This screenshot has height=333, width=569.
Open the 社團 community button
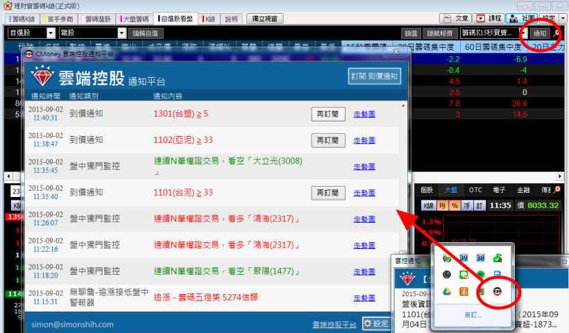coord(522,19)
